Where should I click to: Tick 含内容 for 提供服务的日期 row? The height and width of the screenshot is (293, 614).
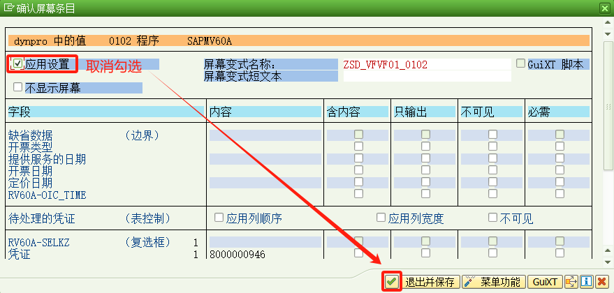(x=358, y=158)
